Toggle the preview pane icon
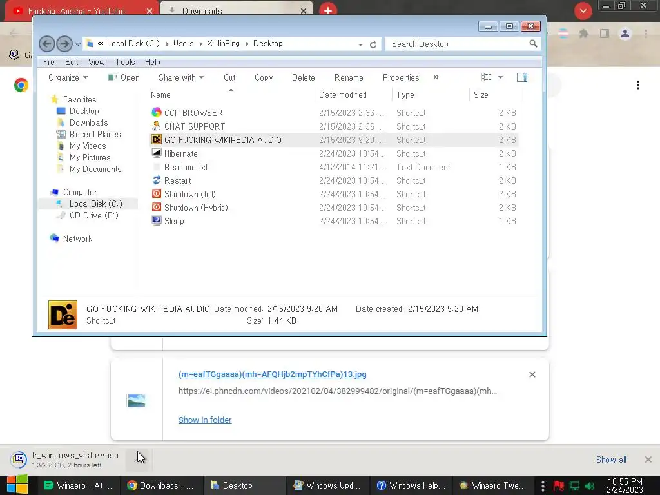 [x=522, y=77]
